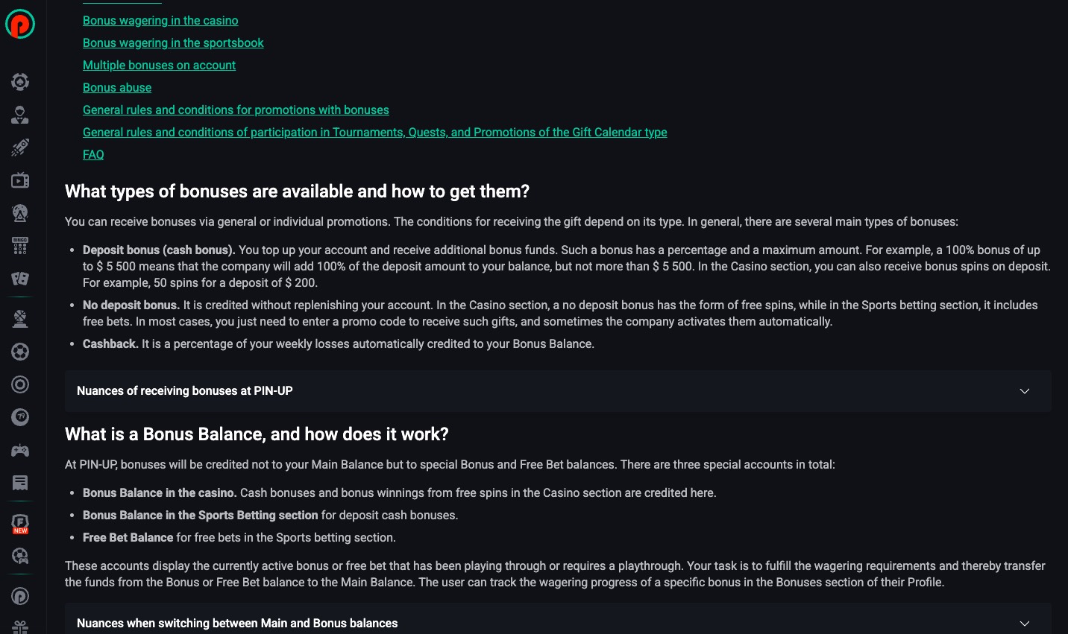Open the gift bonuses icon
This screenshot has width=1068, height=634.
(20, 629)
